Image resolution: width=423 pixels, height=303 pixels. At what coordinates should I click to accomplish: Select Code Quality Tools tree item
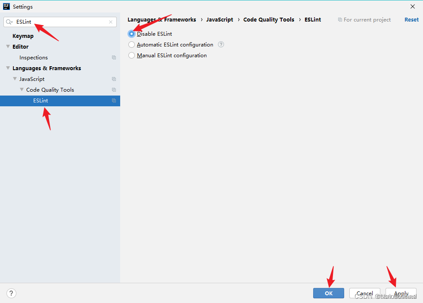point(50,90)
